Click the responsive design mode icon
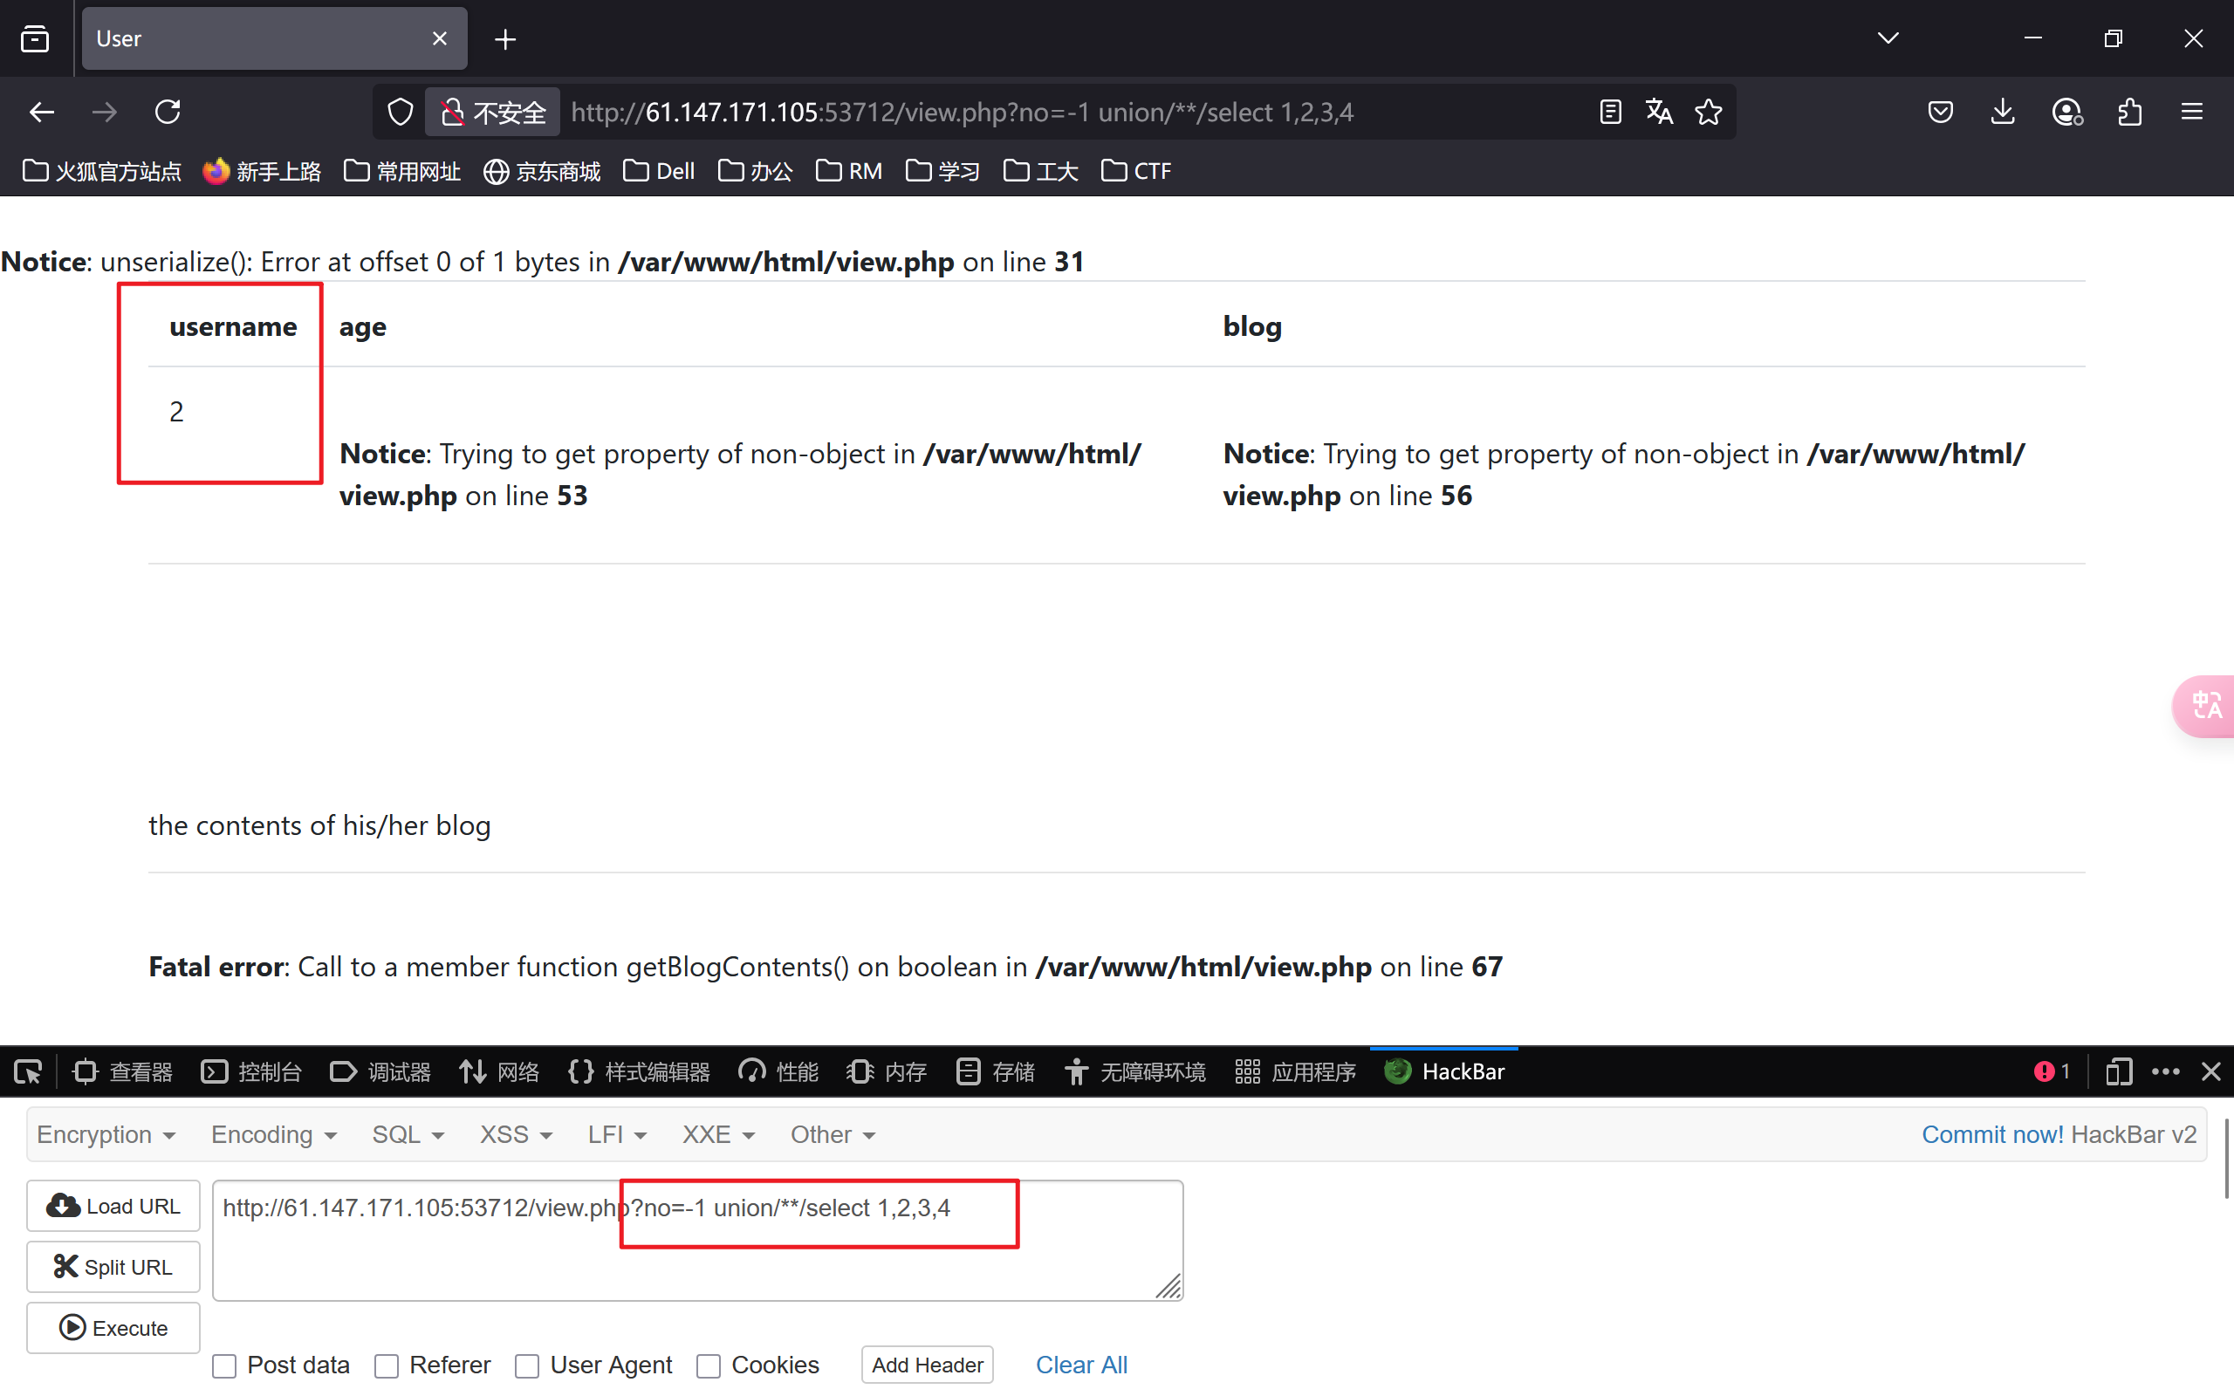The image size is (2234, 1396). tap(2118, 1072)
